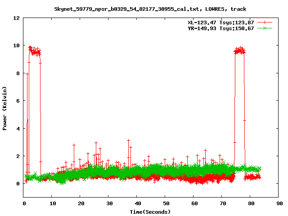Click the red XL legend line sample

[265, 22]
